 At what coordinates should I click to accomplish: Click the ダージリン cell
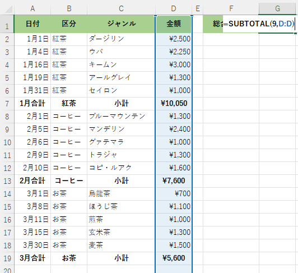tap(121, 39)
